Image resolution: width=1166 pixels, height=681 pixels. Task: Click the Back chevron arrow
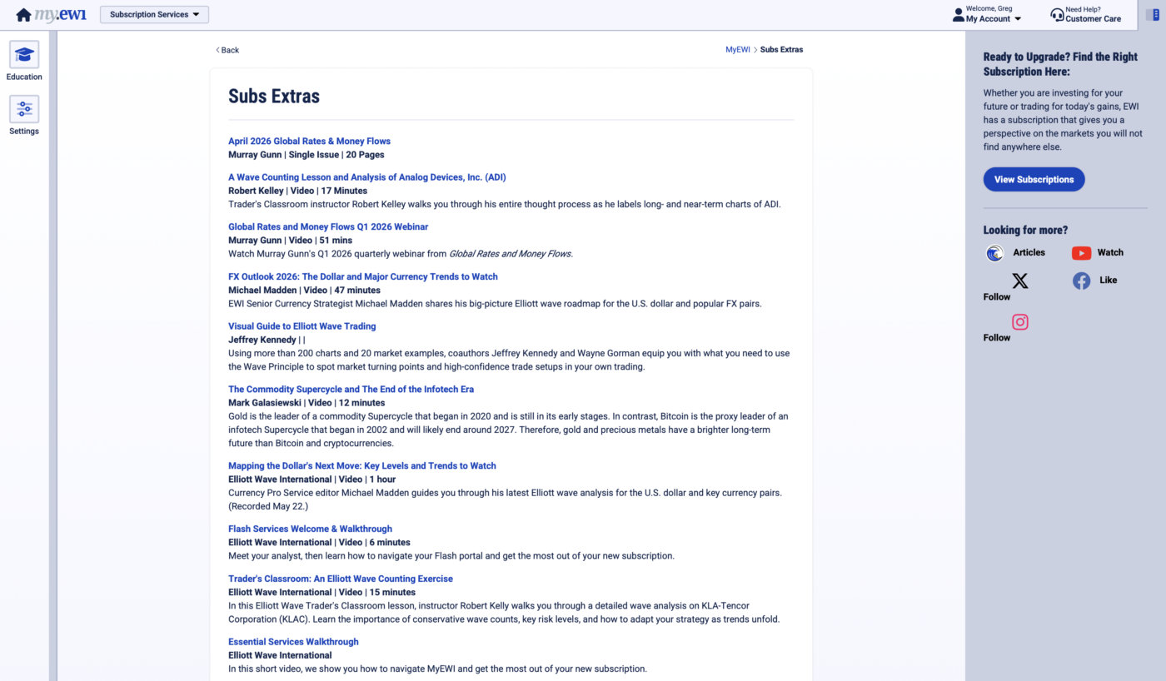(x=218, y=50)
